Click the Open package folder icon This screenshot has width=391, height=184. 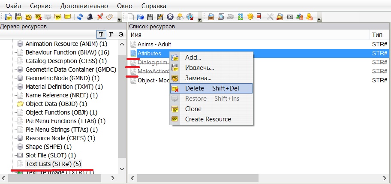[x=141, y=17]
